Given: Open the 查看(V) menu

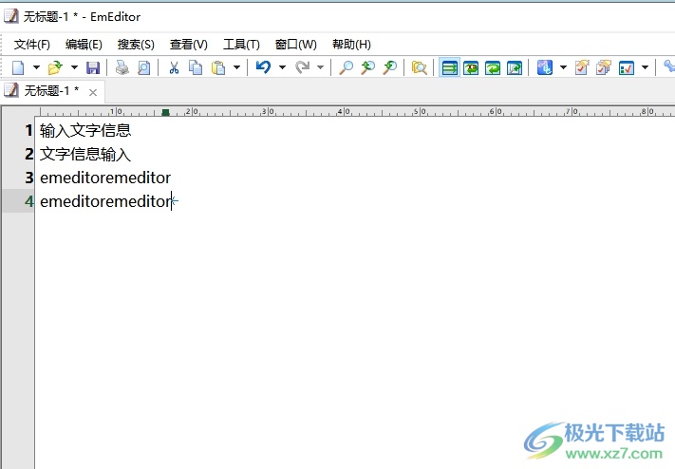Looking at the screenshot, I should click(x=189, y=45).
